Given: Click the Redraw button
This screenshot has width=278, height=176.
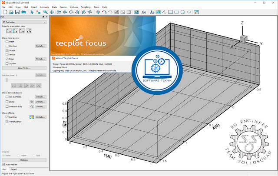Looking at the screenshot, I should pyautogui.click(x=24, y=160).
